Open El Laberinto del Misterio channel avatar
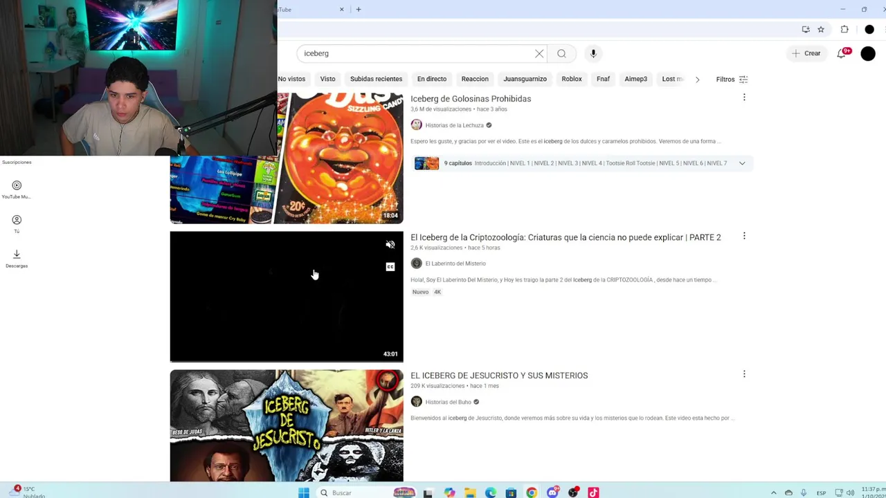The height and width of the screenshot is (498, 886). pos(416,264)
